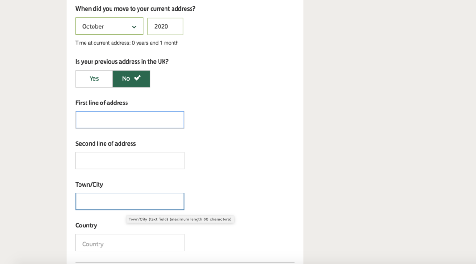
Task: Click the divider line below Country field
Action: (x=185, y=262)
